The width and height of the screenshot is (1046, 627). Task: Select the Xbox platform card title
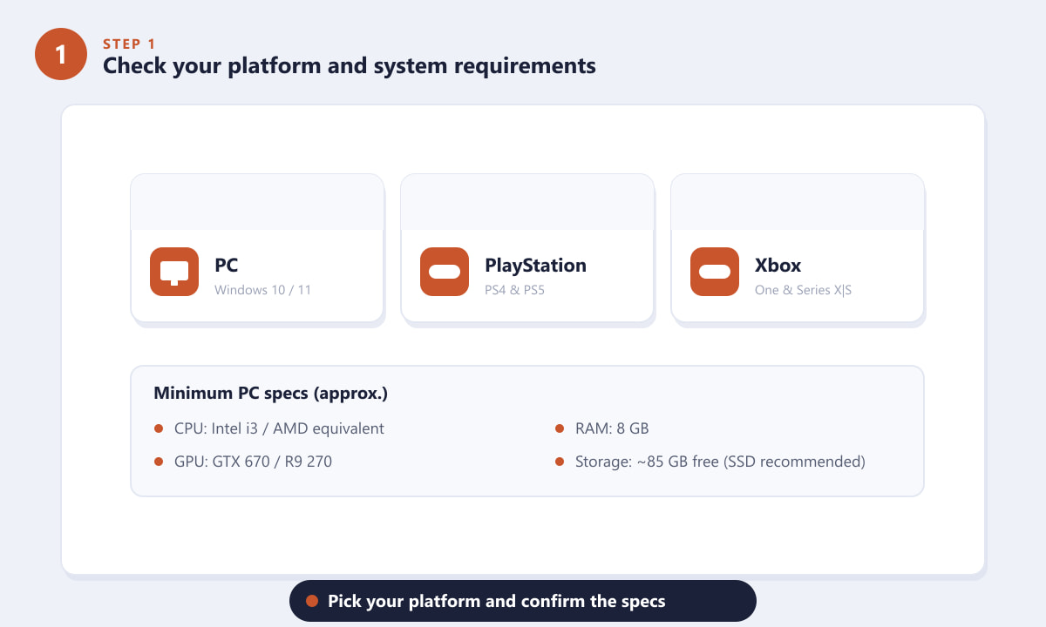[778, 266]
